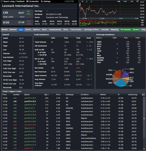Select the Jan18'14 31 P trade row
This screenshot has width=146, height=151.
click(73, 145)
